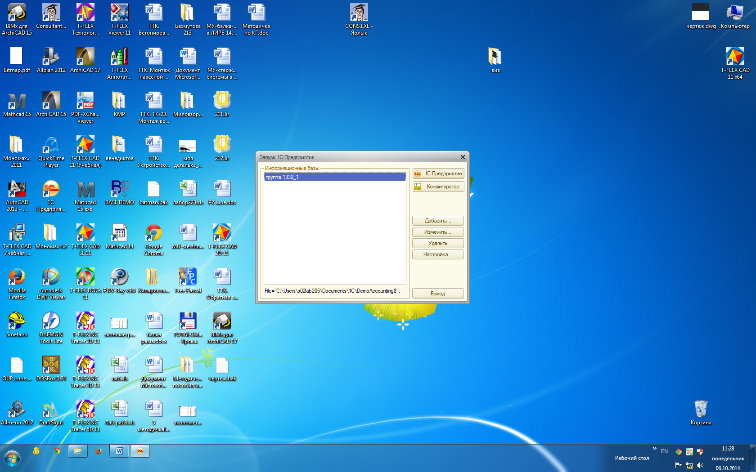Select Кипарисов folder icon
Screen dimensions: 756x472
(153, 281)
